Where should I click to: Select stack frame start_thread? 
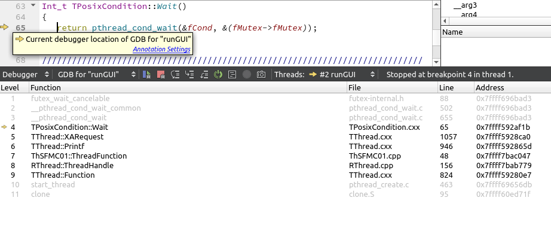coord(53,185)
